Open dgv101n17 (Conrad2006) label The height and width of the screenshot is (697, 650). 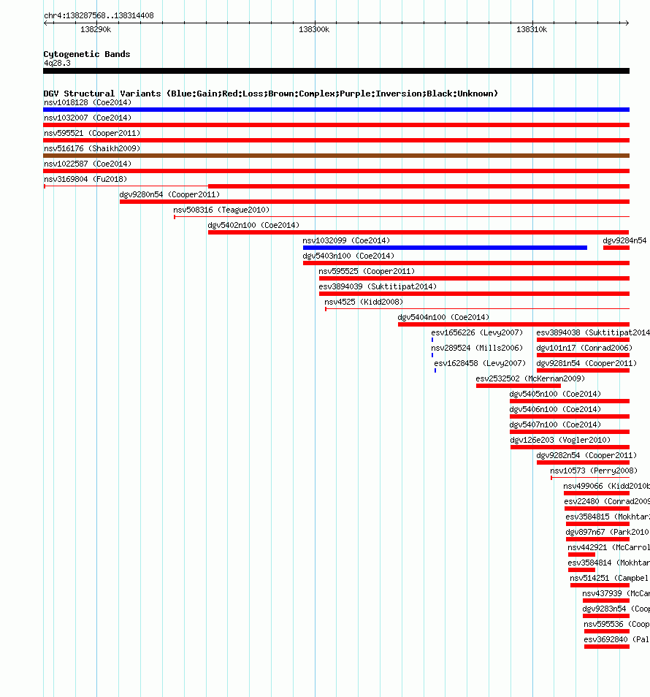point(584,348)
